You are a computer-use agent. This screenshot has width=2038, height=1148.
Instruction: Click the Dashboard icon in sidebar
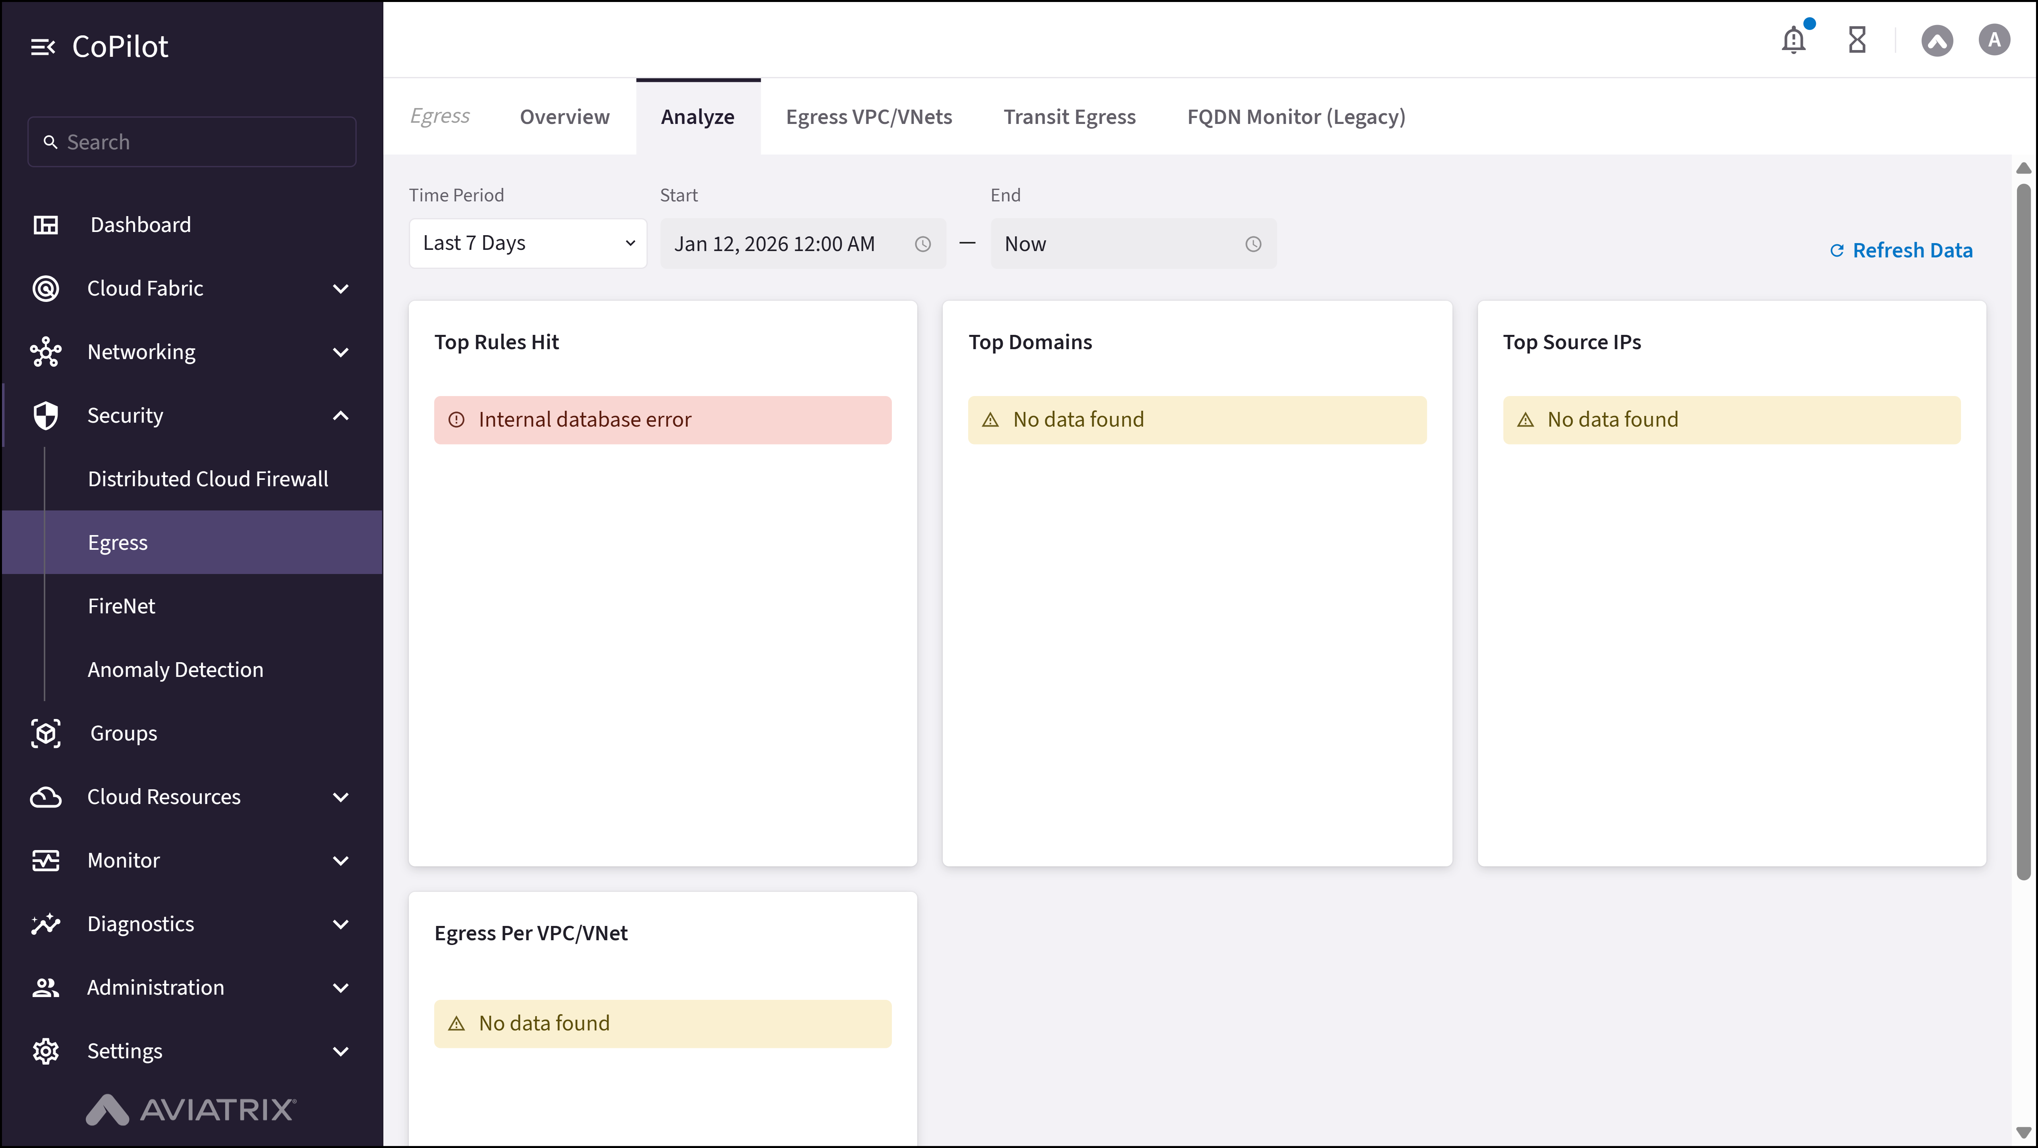(x=46, y=225)
